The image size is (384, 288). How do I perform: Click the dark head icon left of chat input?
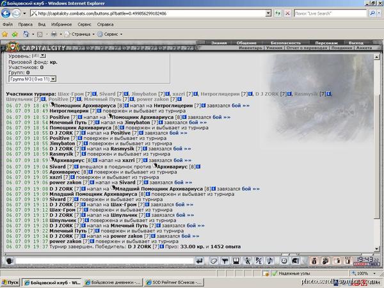(x=10, y=261)
